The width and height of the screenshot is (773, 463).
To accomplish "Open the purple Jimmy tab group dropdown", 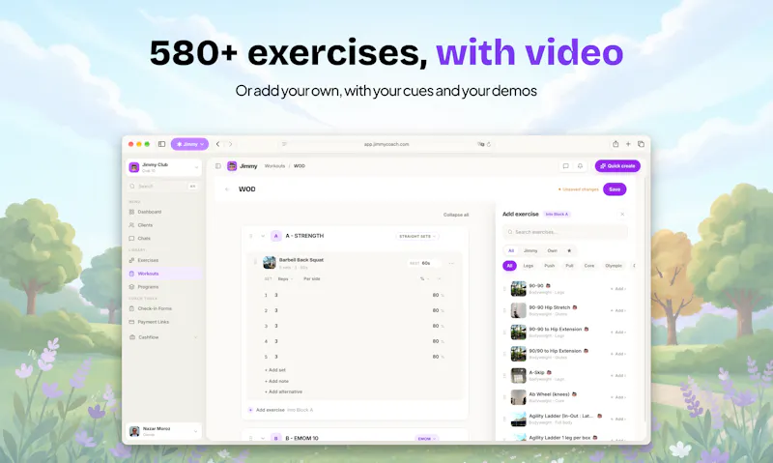I will point(189,144).
